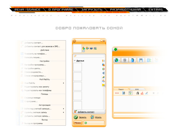The height and width of the screenshot is (134, 178).
Task: Toggle spell check ABC checkmark button
Action: [131, 93]
